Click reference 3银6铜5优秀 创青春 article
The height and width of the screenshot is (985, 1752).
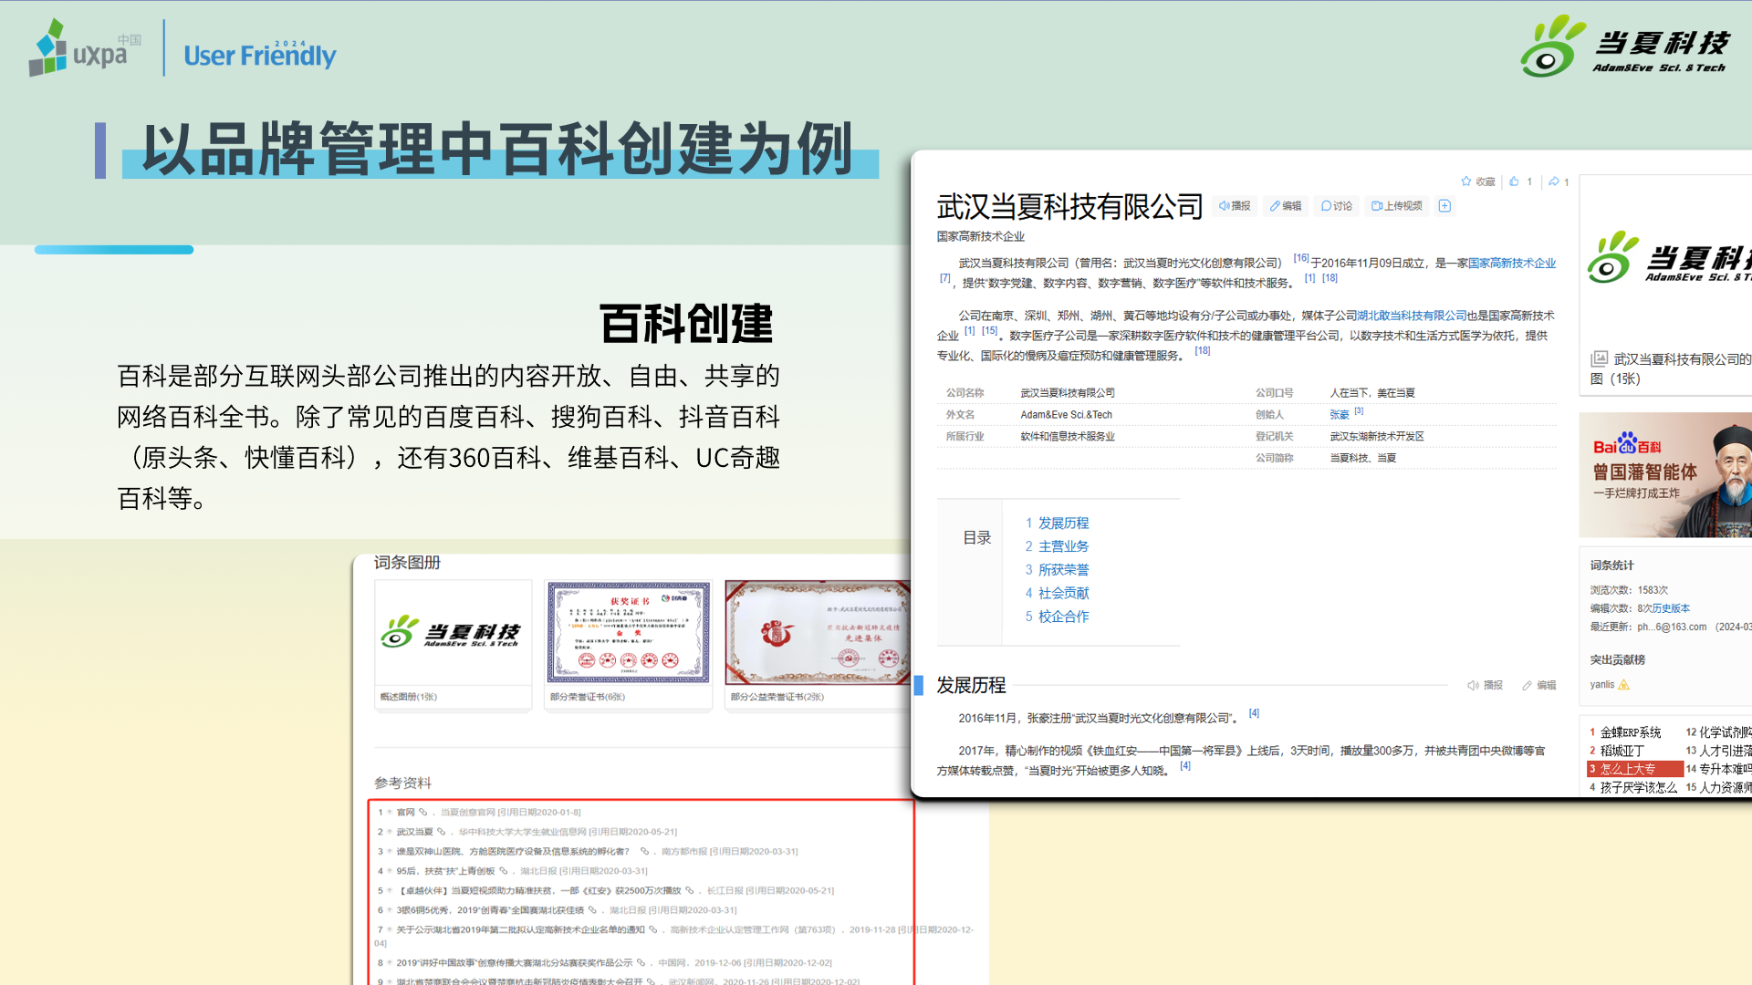coord(489,910)
